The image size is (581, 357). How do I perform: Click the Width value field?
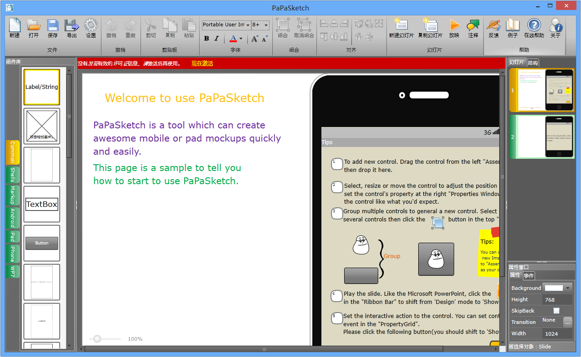557,333
